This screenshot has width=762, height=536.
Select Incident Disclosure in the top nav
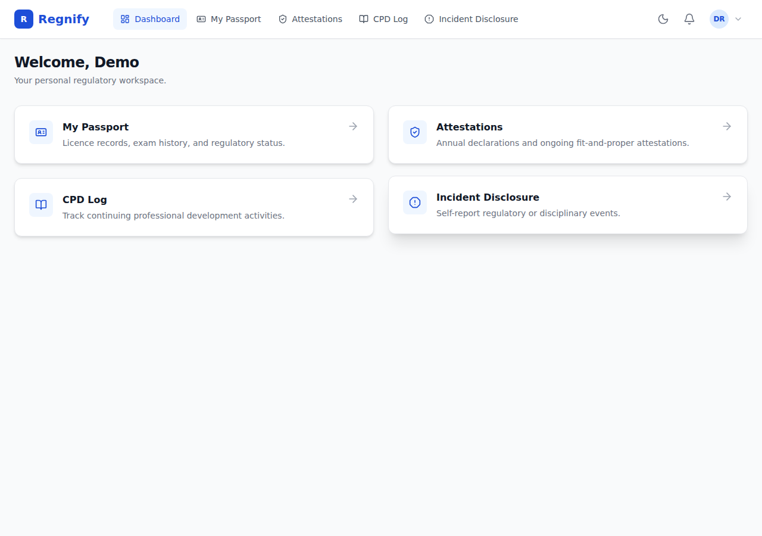tap(471, 19)
